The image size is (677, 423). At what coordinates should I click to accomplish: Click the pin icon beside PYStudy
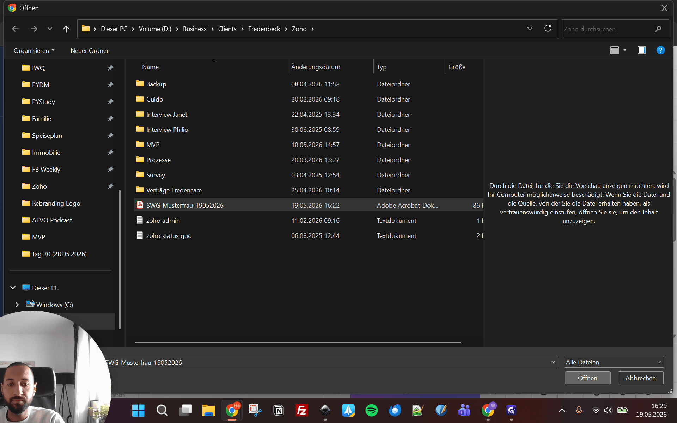[x=110, y=102]
